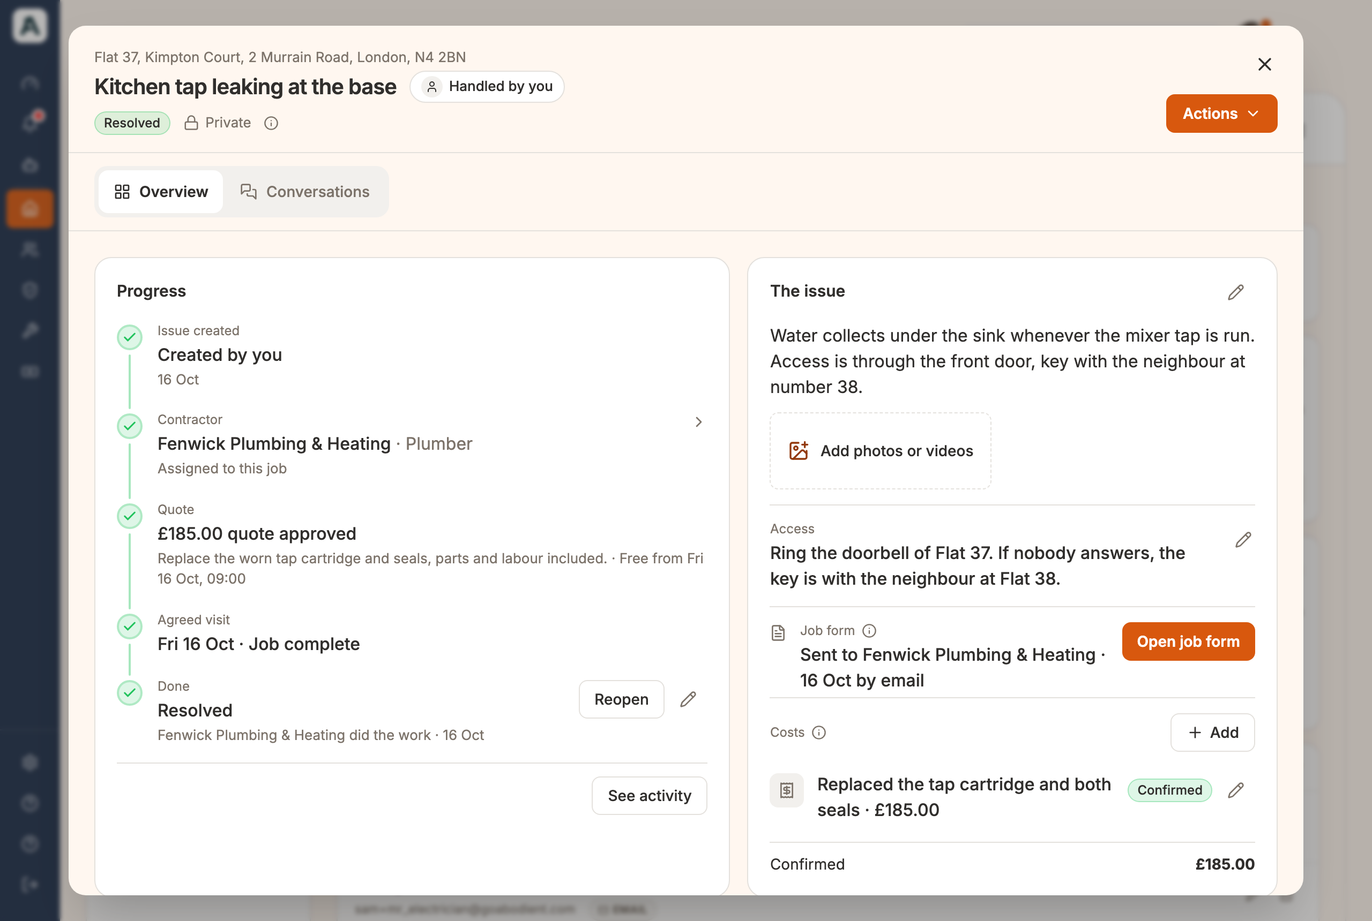Click Fenwick Plumbing & Heating contractor name

274,443
